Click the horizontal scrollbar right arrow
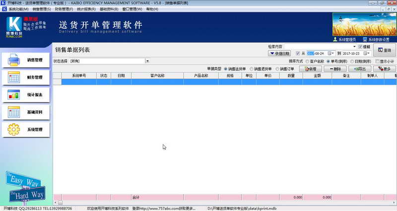 click(x=394, y=203)
